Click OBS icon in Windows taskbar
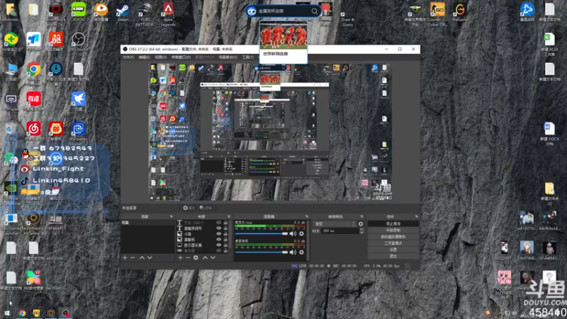 pos(65,313)
